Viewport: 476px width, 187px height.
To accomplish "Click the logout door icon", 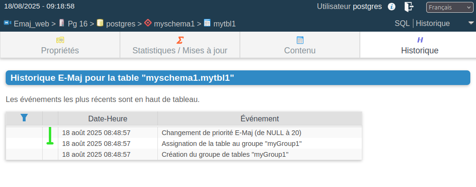I will coord(409,7).
